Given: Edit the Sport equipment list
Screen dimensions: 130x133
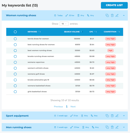Looking at the screenshot, I should point(117,116).
